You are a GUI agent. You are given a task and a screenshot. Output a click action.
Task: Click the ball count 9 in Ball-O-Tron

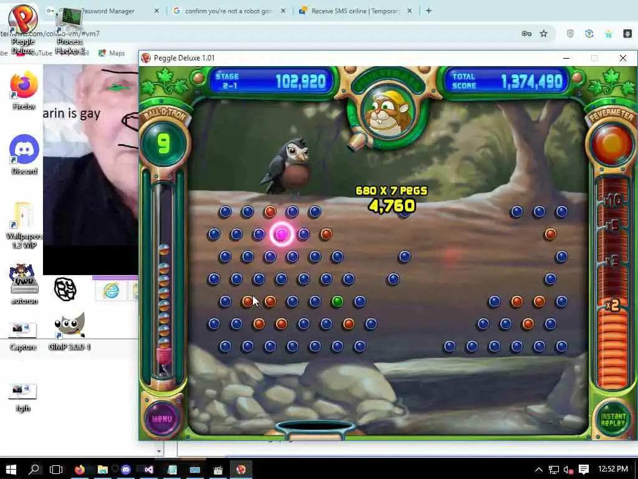pos(163,144)
